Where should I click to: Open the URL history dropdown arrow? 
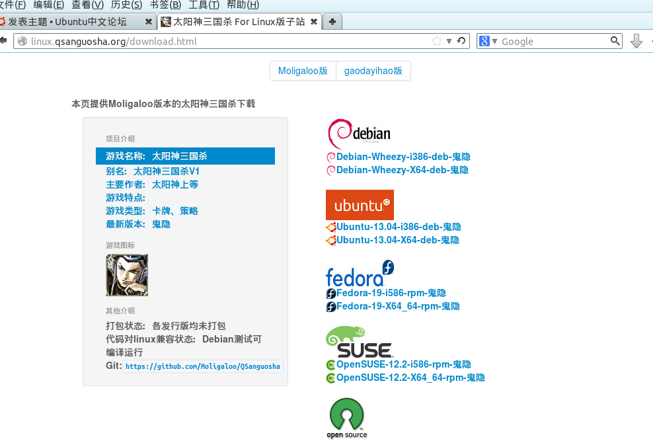449,41
